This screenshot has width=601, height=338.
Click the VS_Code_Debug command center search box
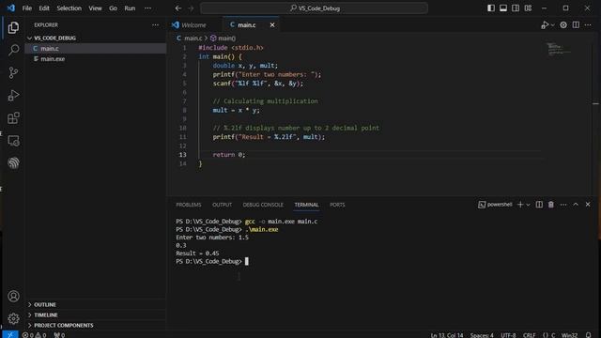(315, 8)
